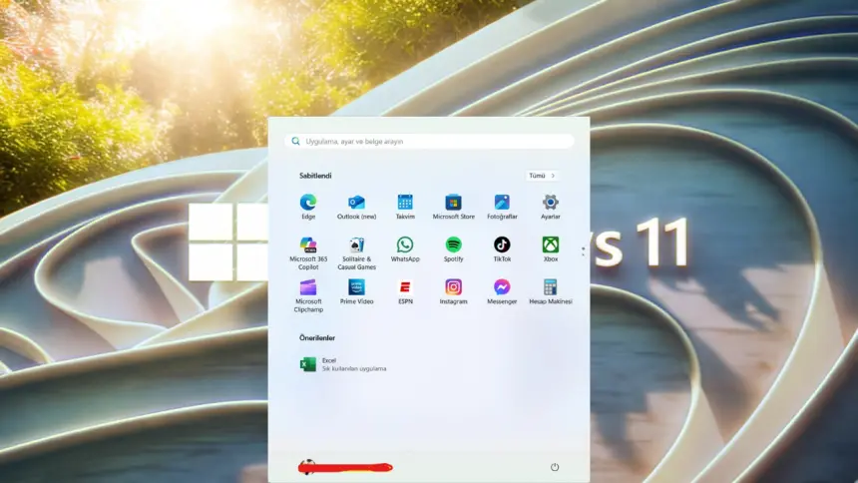Click the Önerilenler heading
Viewport: 858px width, 483px height.
(317, 338)
